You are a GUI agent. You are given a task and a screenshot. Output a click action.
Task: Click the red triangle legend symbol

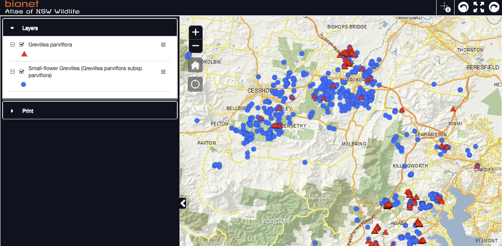(24, 54)
